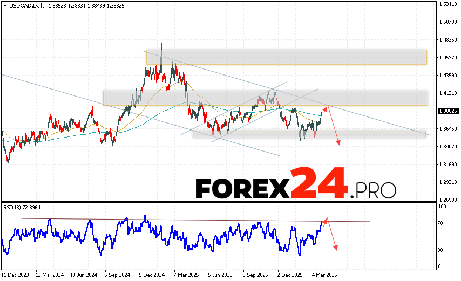The width and height of the screenshot is (461, 281).
Task: Click the 11 Dec 2023 date label
Action: 16,274
